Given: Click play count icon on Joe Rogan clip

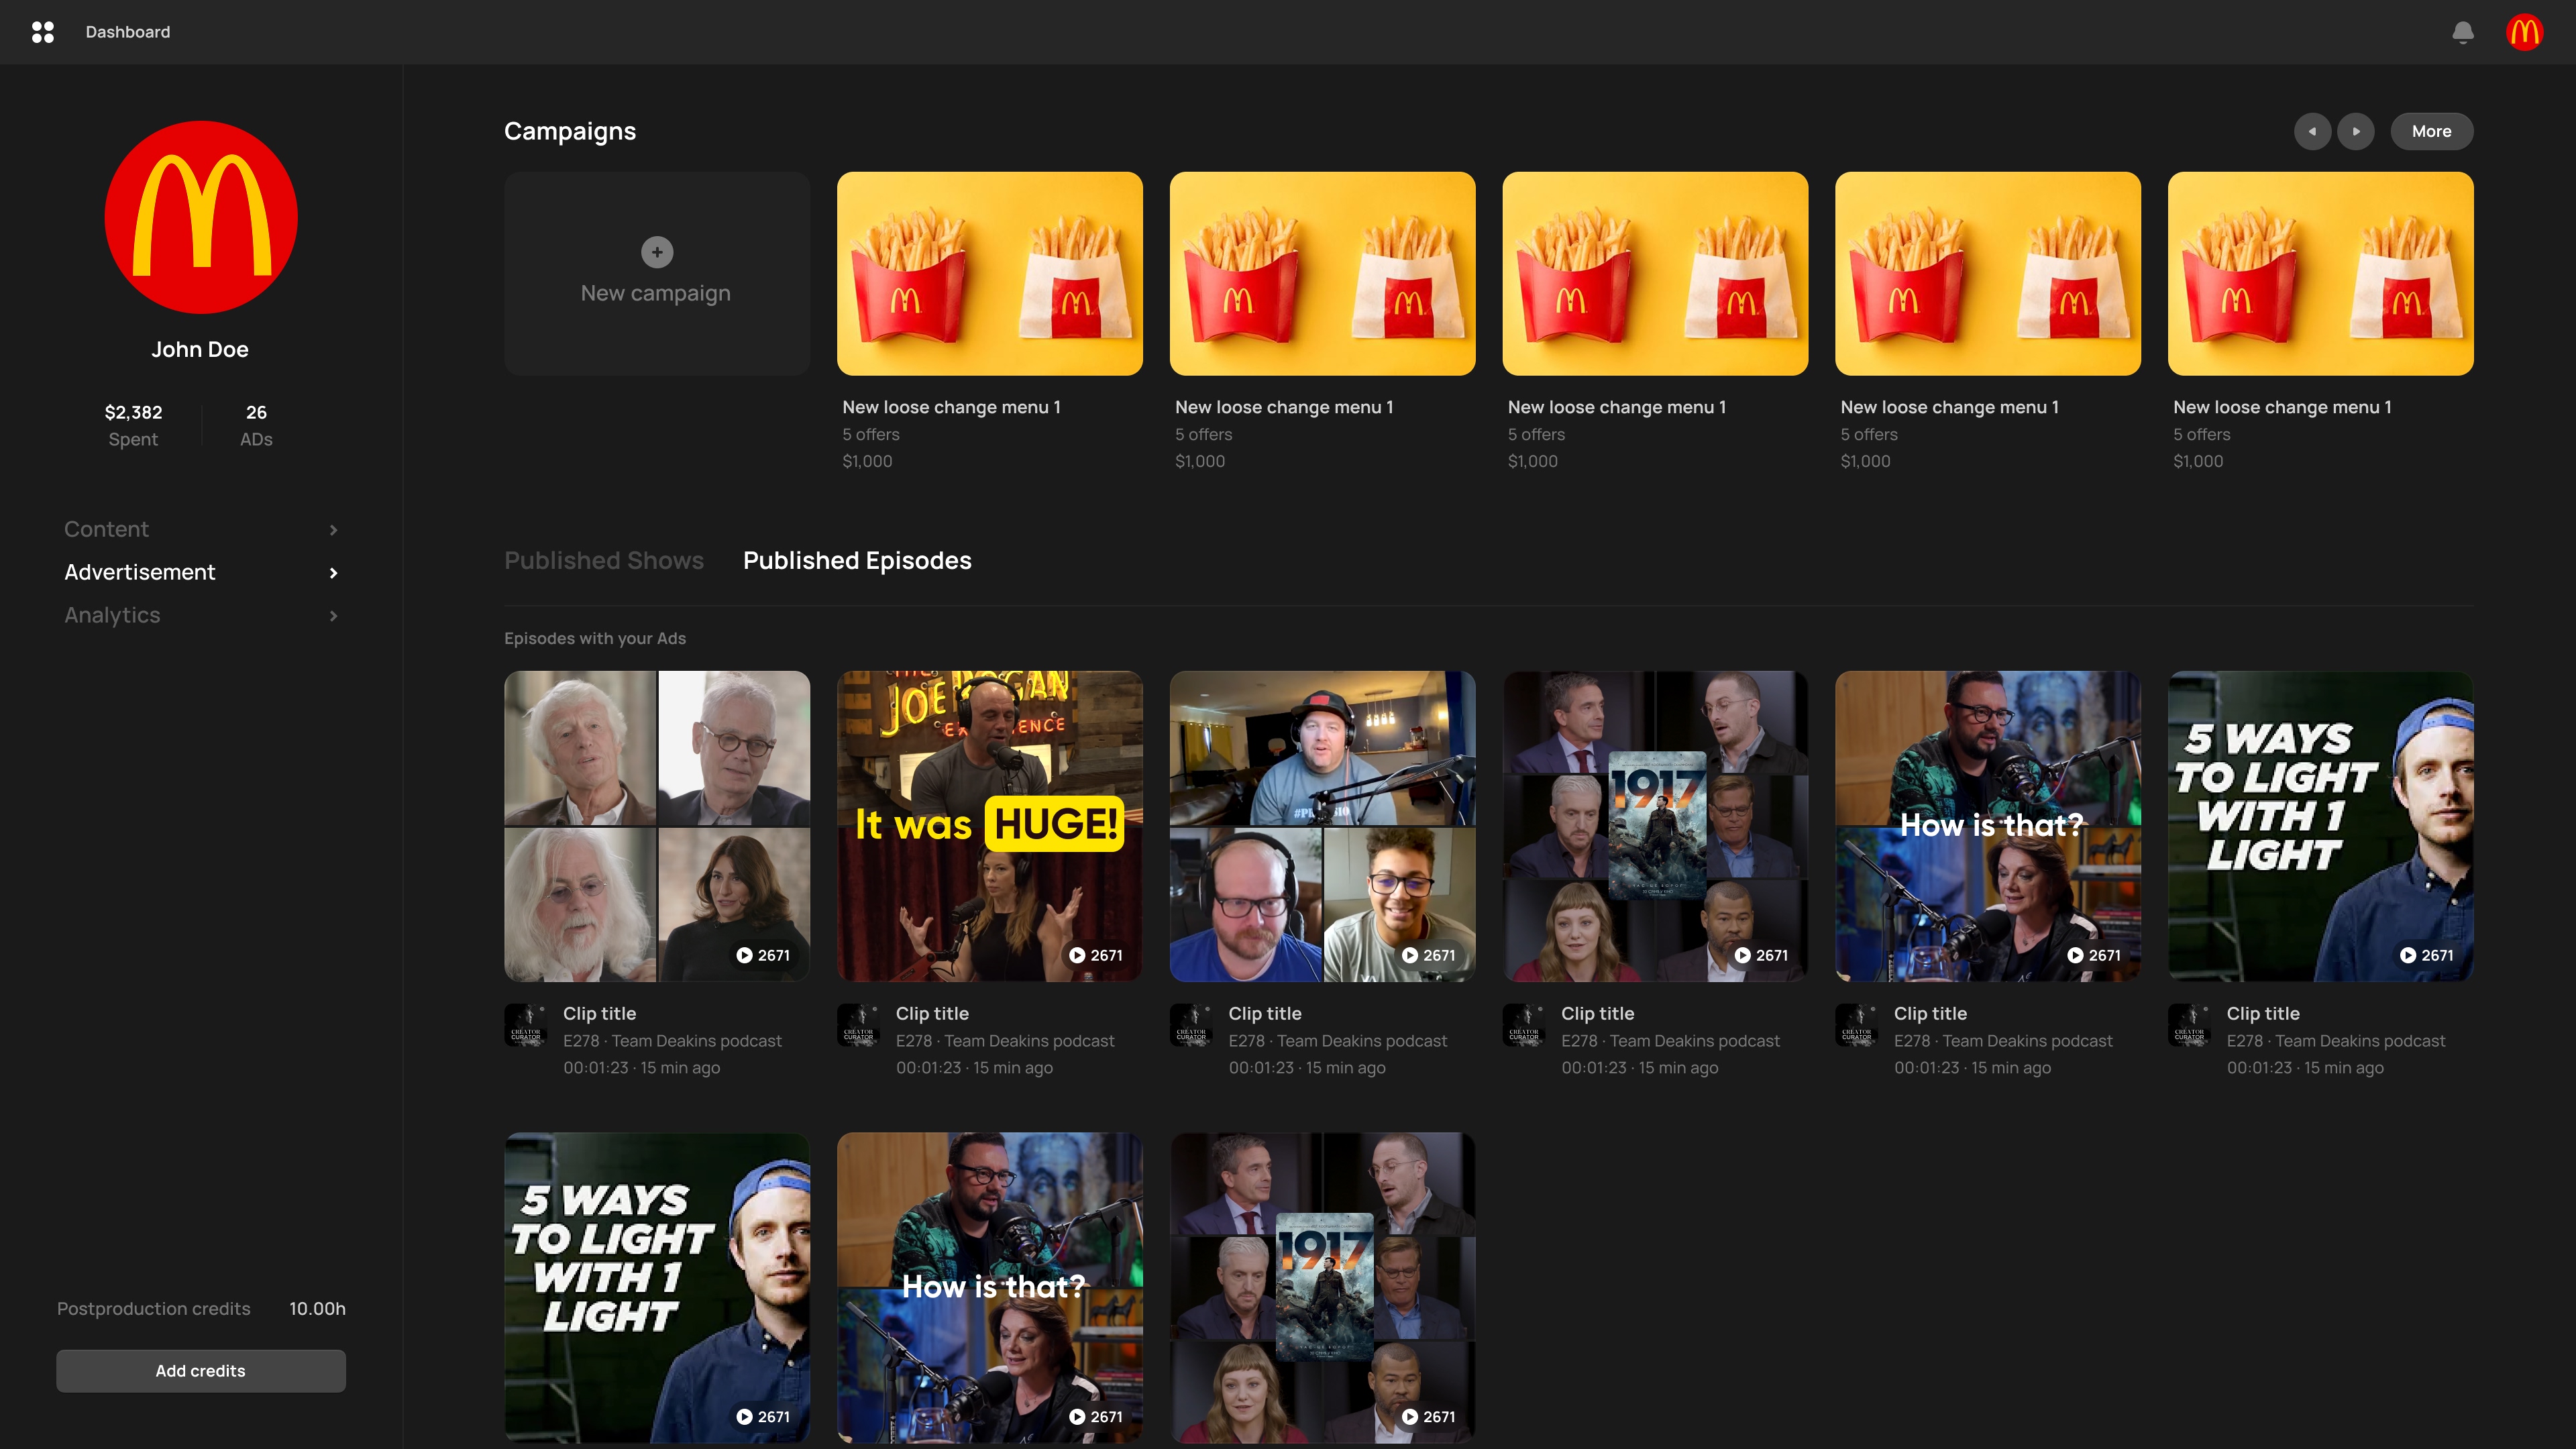Looking at the screenshot, I should click(1077, 955).
